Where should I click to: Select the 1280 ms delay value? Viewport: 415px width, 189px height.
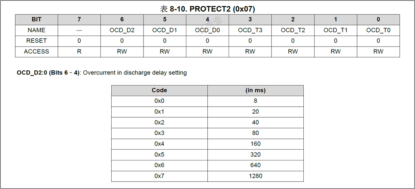[255, 176]
